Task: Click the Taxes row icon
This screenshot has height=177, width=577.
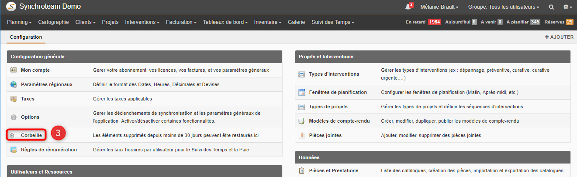Action: [14, 99]
